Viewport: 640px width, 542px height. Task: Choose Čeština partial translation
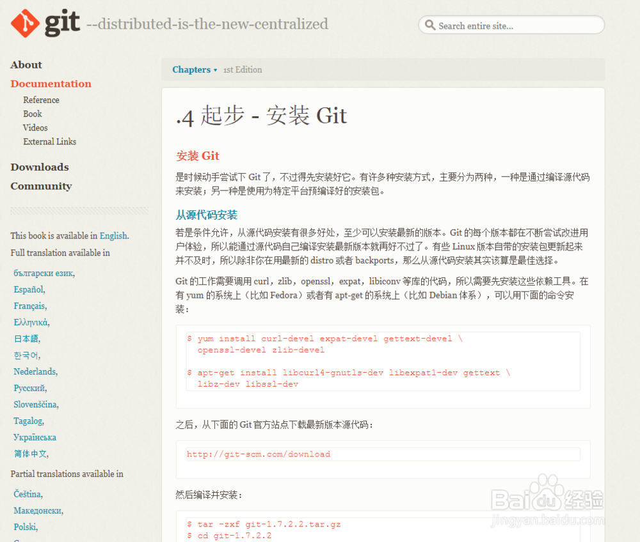click(x=28, y=494)
